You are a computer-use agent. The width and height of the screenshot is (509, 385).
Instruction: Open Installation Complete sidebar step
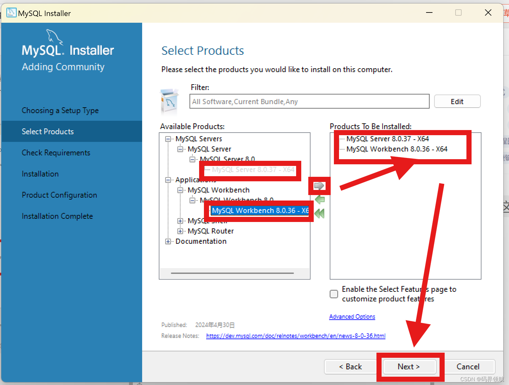pos(57,216)
